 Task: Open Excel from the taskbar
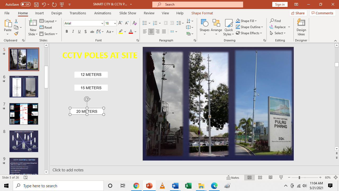tap(188, 186)
